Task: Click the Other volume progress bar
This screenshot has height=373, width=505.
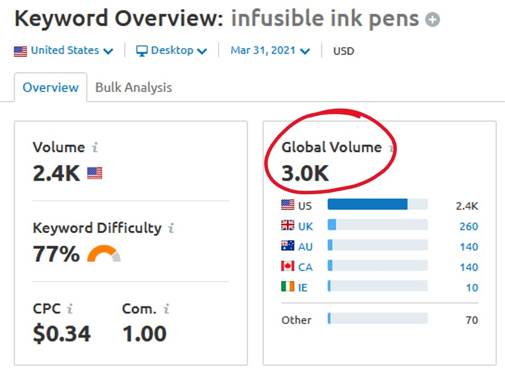Action: [377, 318]
